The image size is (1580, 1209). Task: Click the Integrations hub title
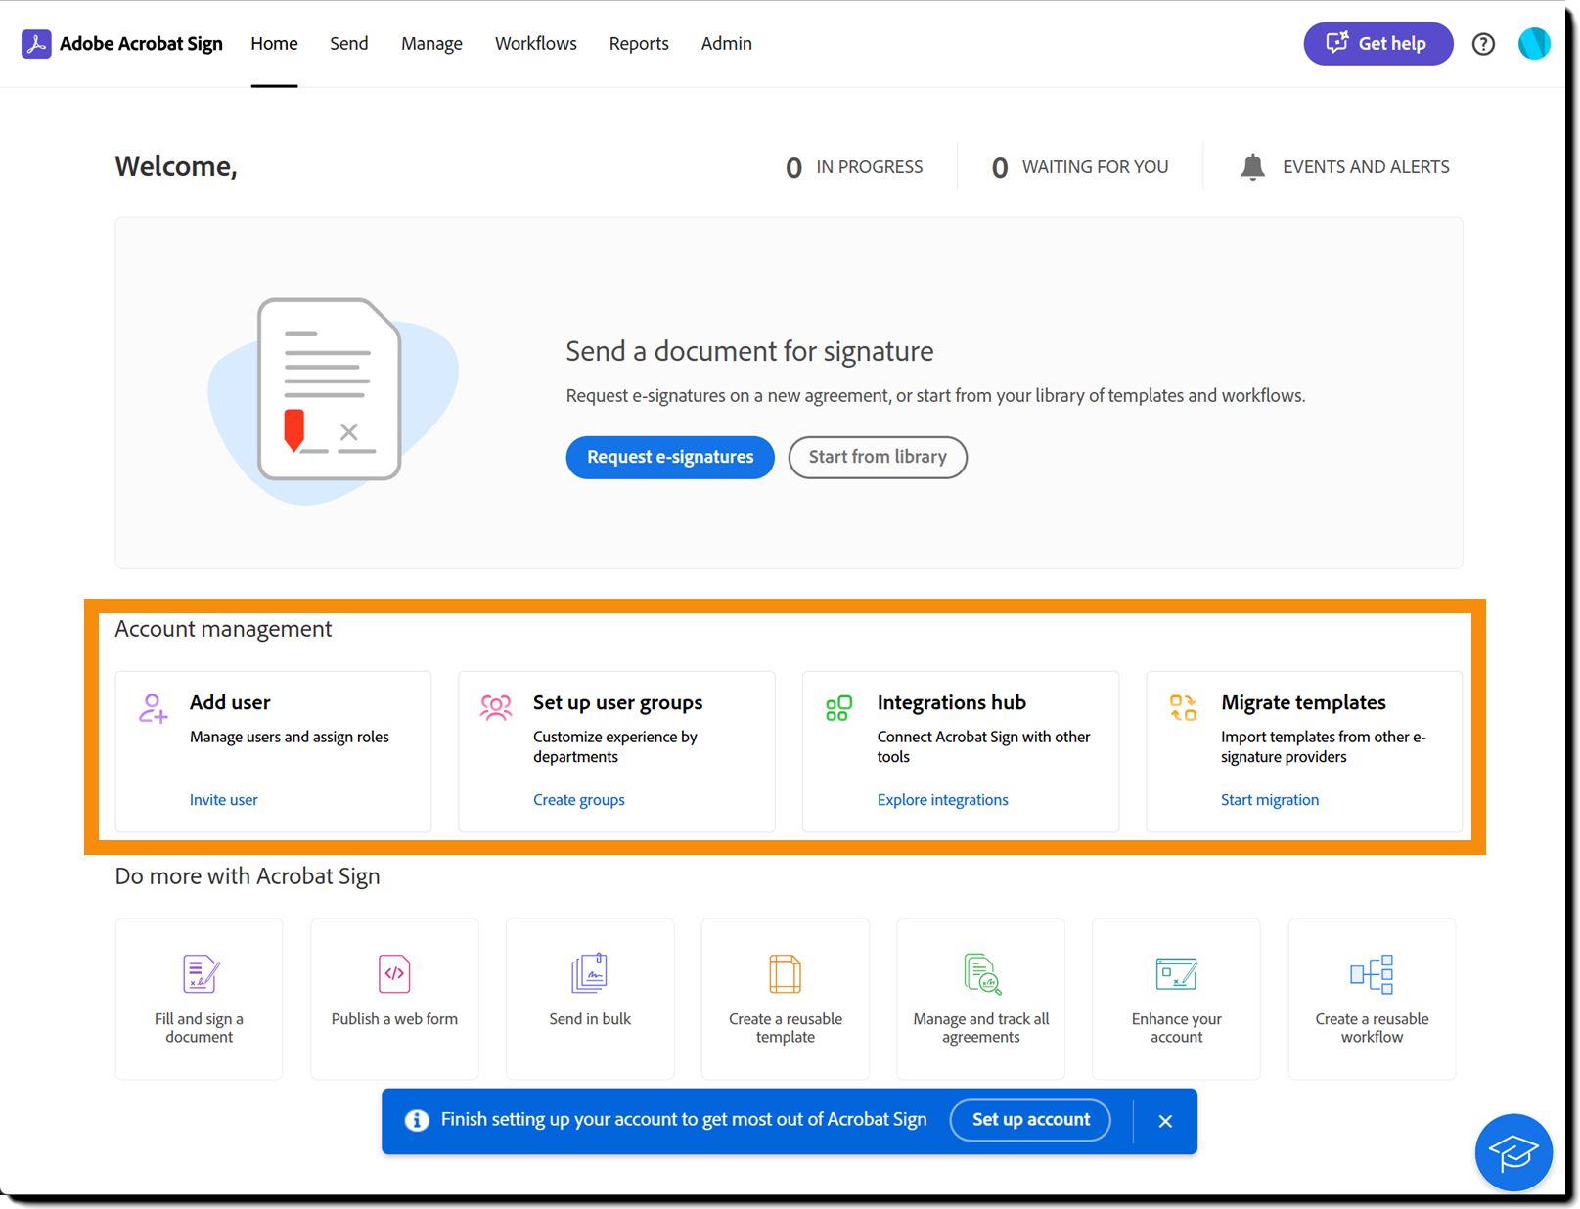tap(952, 702)
